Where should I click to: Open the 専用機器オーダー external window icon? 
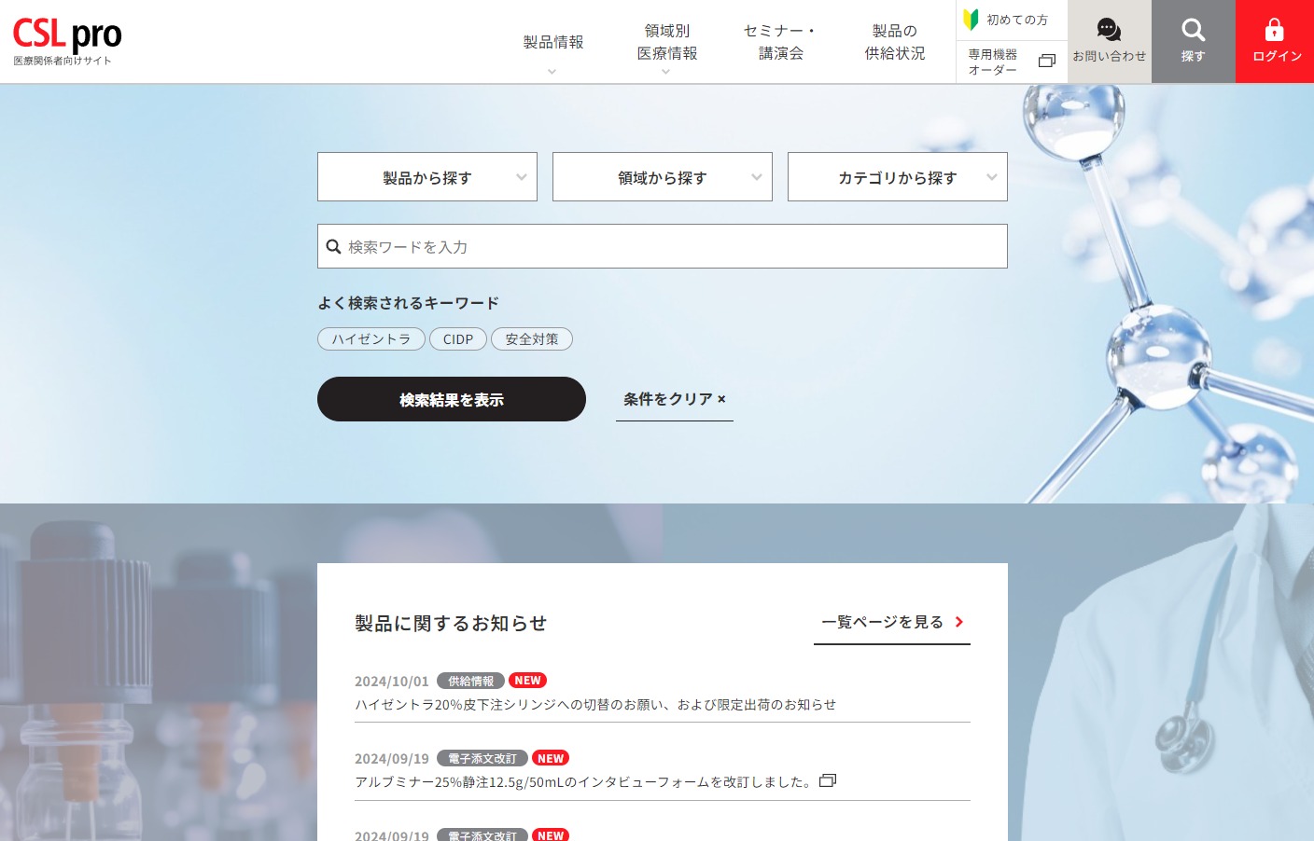(1046, 62)
